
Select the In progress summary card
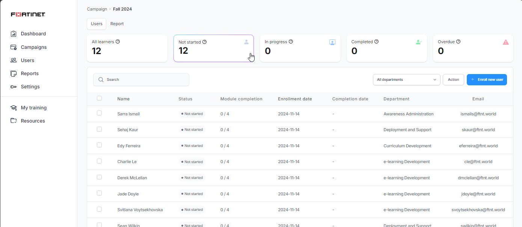click(300, 48)
